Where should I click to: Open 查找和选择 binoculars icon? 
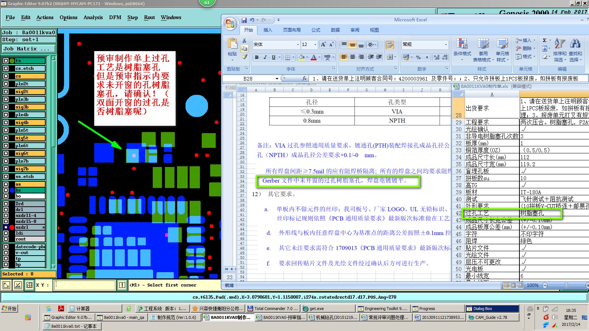(575, 43)
